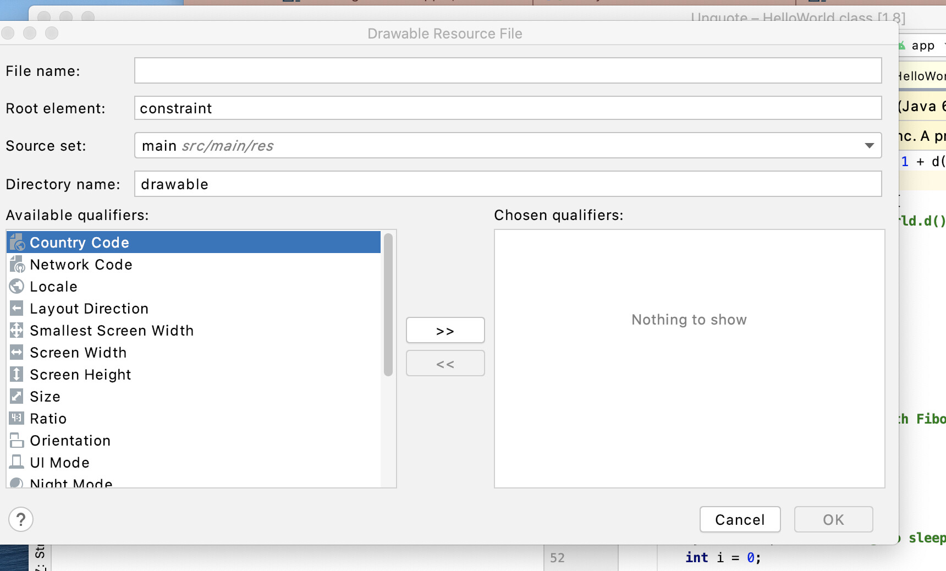Click the Smallest Screen Width icon
Image resolution: width=946 pixels, height=571 pixels.
17,331
